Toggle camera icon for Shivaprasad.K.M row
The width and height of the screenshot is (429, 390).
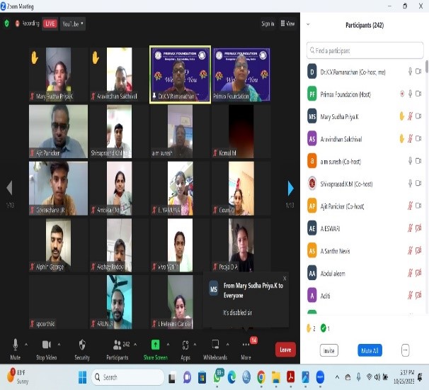pyautogui.click(x=418, y=183)
